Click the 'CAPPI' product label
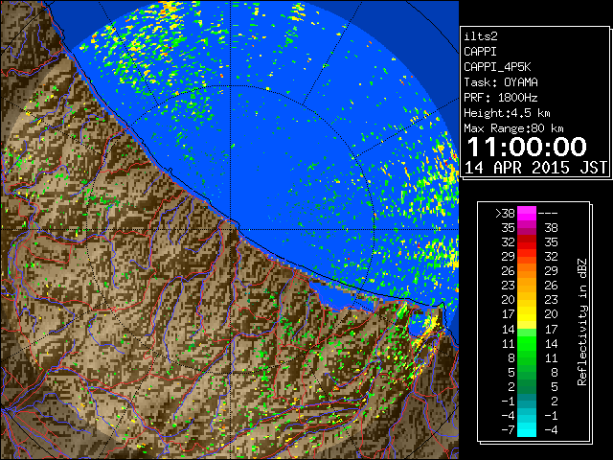613x460 pixels. [x=480, y=52]
